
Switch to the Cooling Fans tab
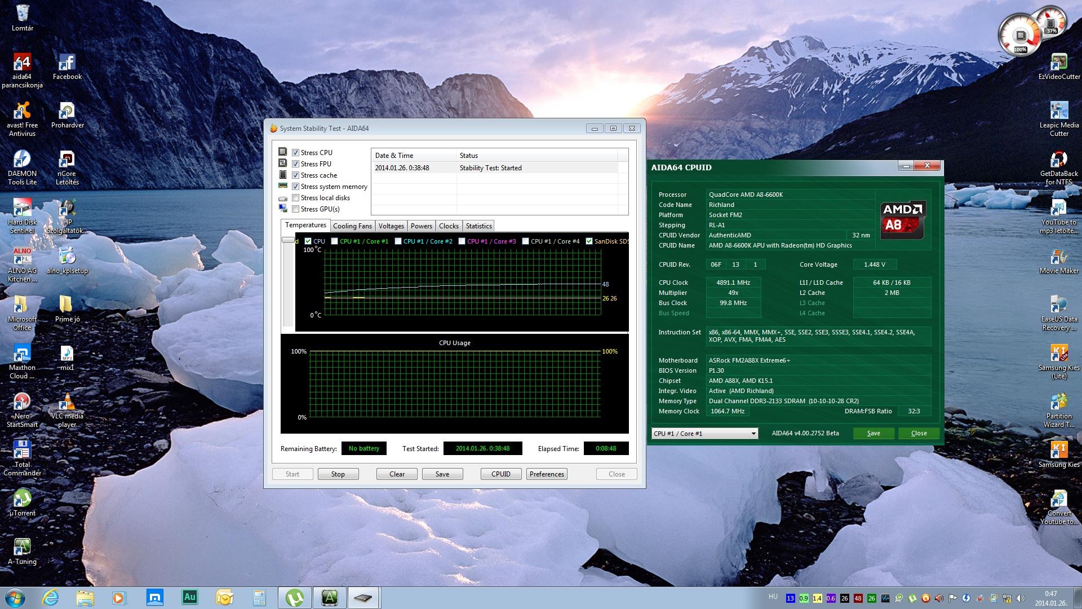[x=352, y=226]
